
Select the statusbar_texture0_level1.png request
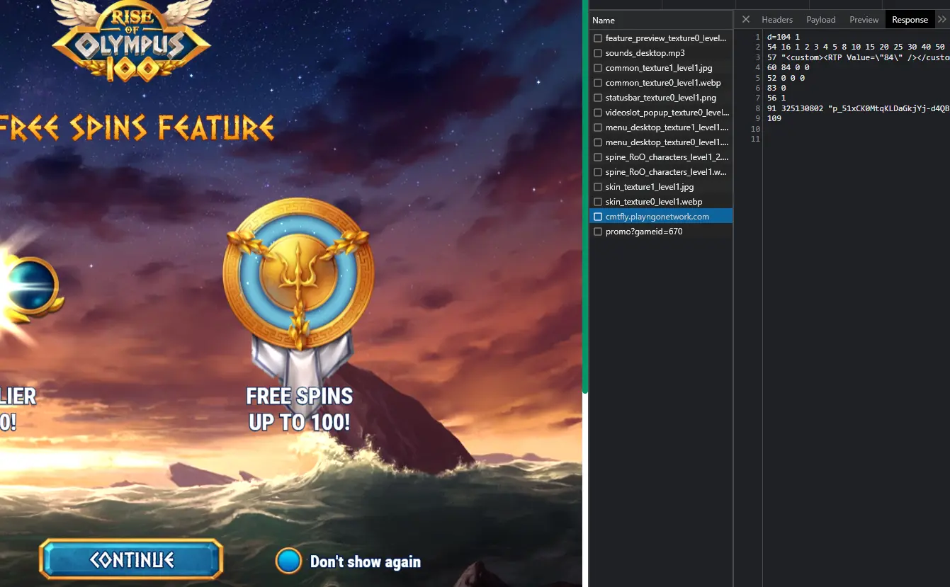pos(660,98)
